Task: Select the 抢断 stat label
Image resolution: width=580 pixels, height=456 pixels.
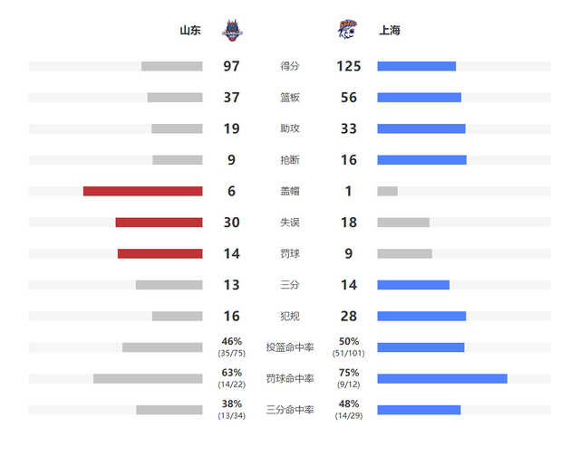Action: (x=290, y=160)
